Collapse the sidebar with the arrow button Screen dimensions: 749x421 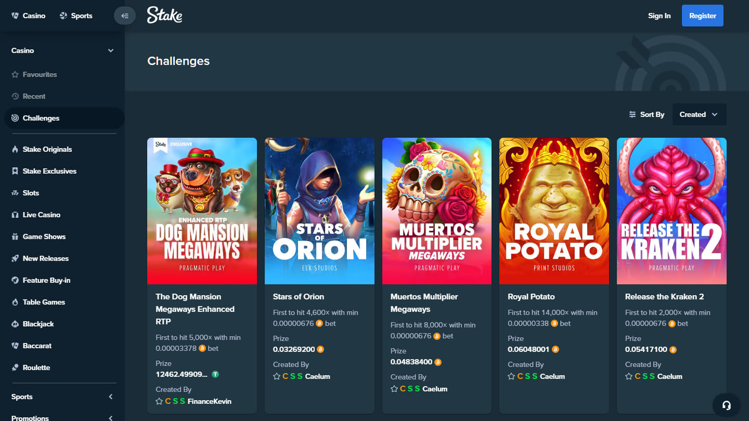click(125, 16)
